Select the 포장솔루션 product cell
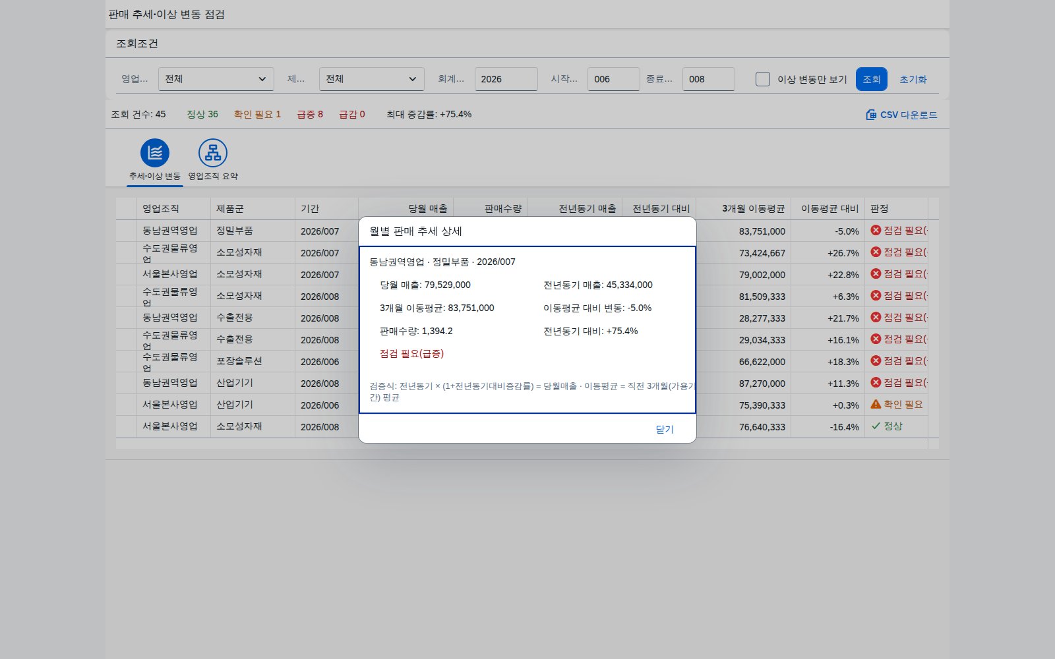The width and height of the screenshot is (1055, 659). tap(253, 362)
